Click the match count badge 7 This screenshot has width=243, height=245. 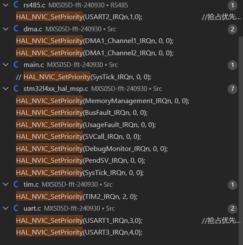click(233, 89)
